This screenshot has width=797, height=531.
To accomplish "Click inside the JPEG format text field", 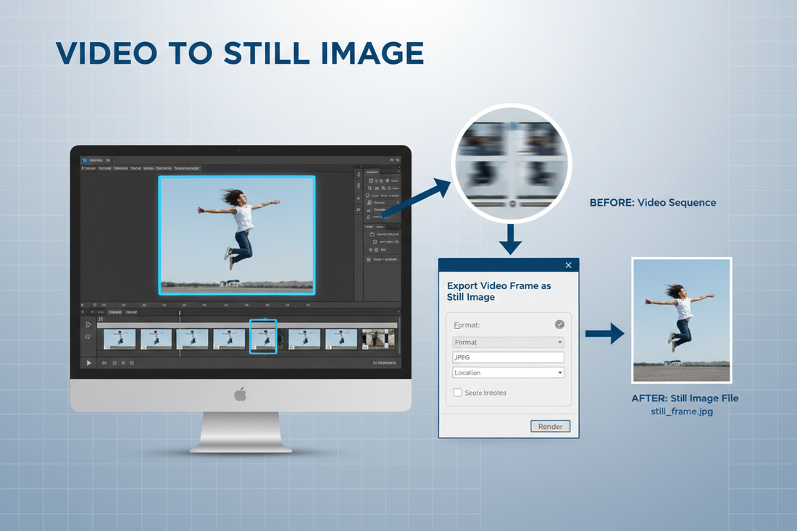I will [x=507, y=356].
